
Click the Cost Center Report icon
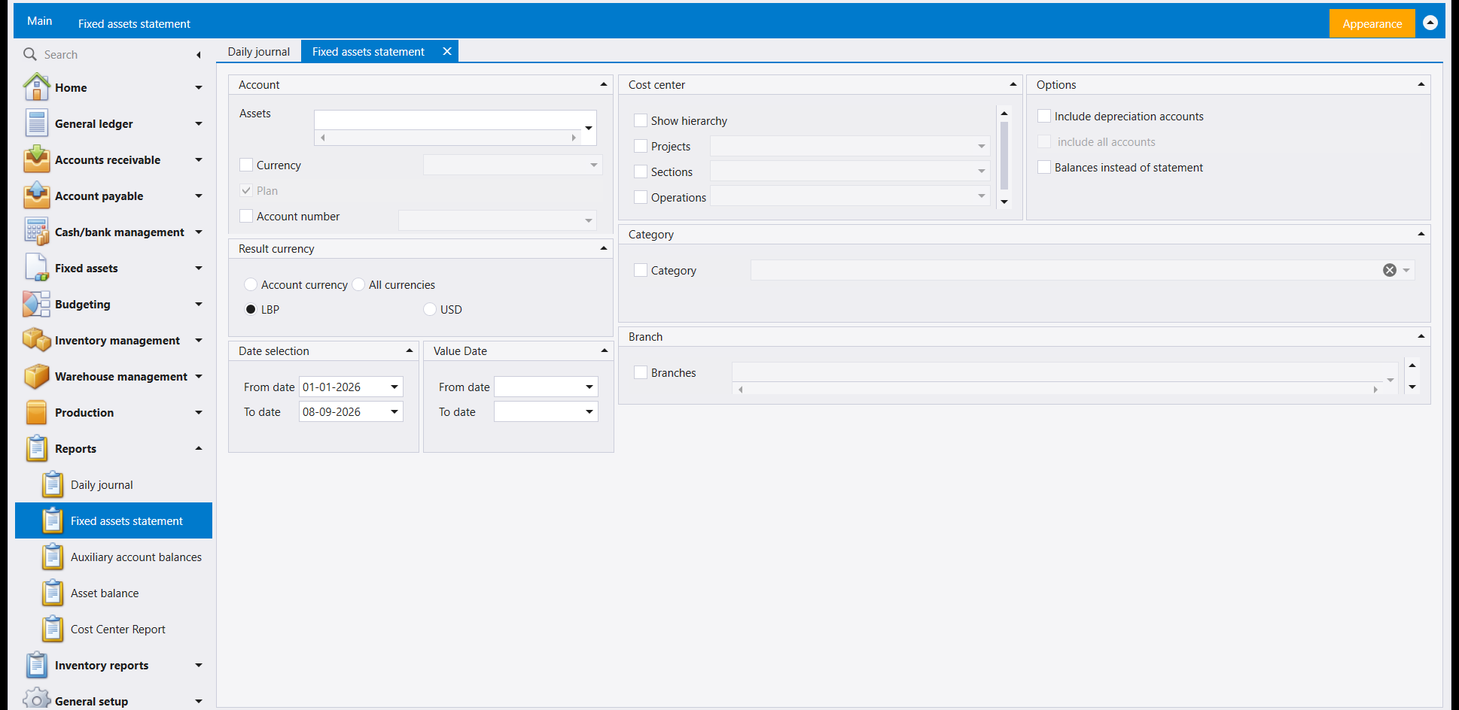click(x=53, y=629)
